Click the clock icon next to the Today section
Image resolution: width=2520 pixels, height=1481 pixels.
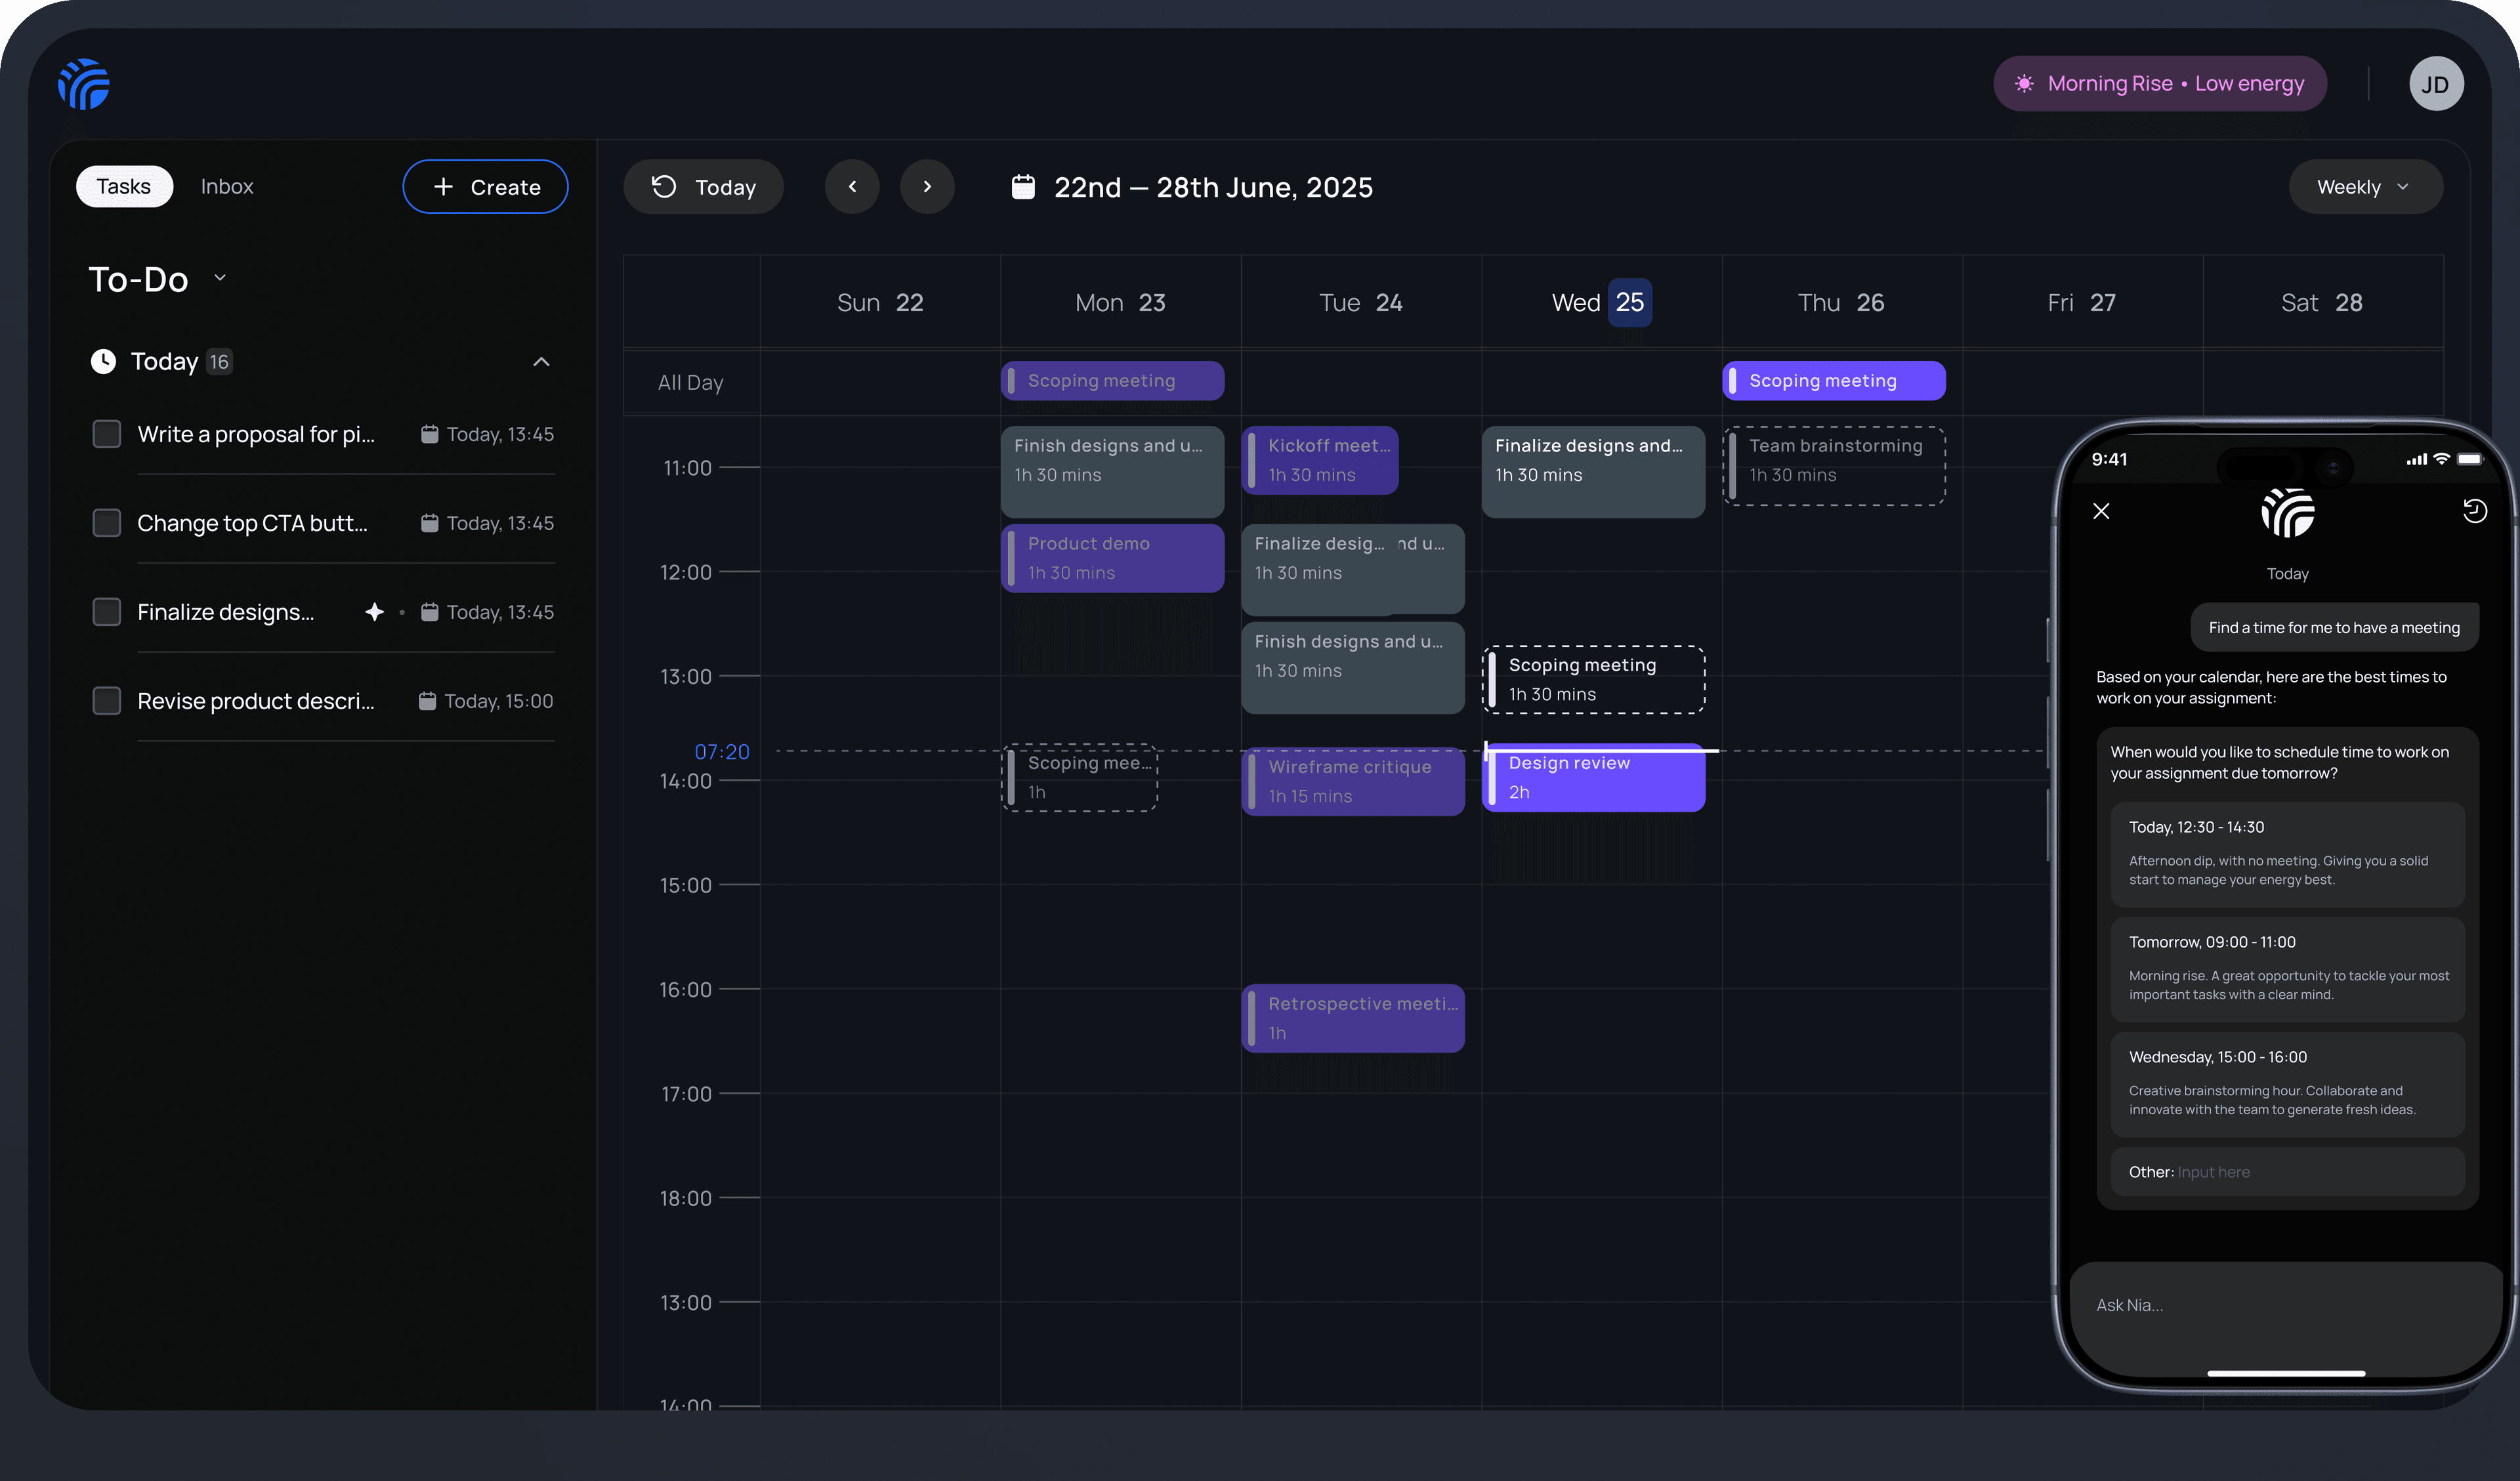tap(103, 361)
